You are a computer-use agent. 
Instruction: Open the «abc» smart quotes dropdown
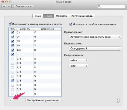(78, 60)
